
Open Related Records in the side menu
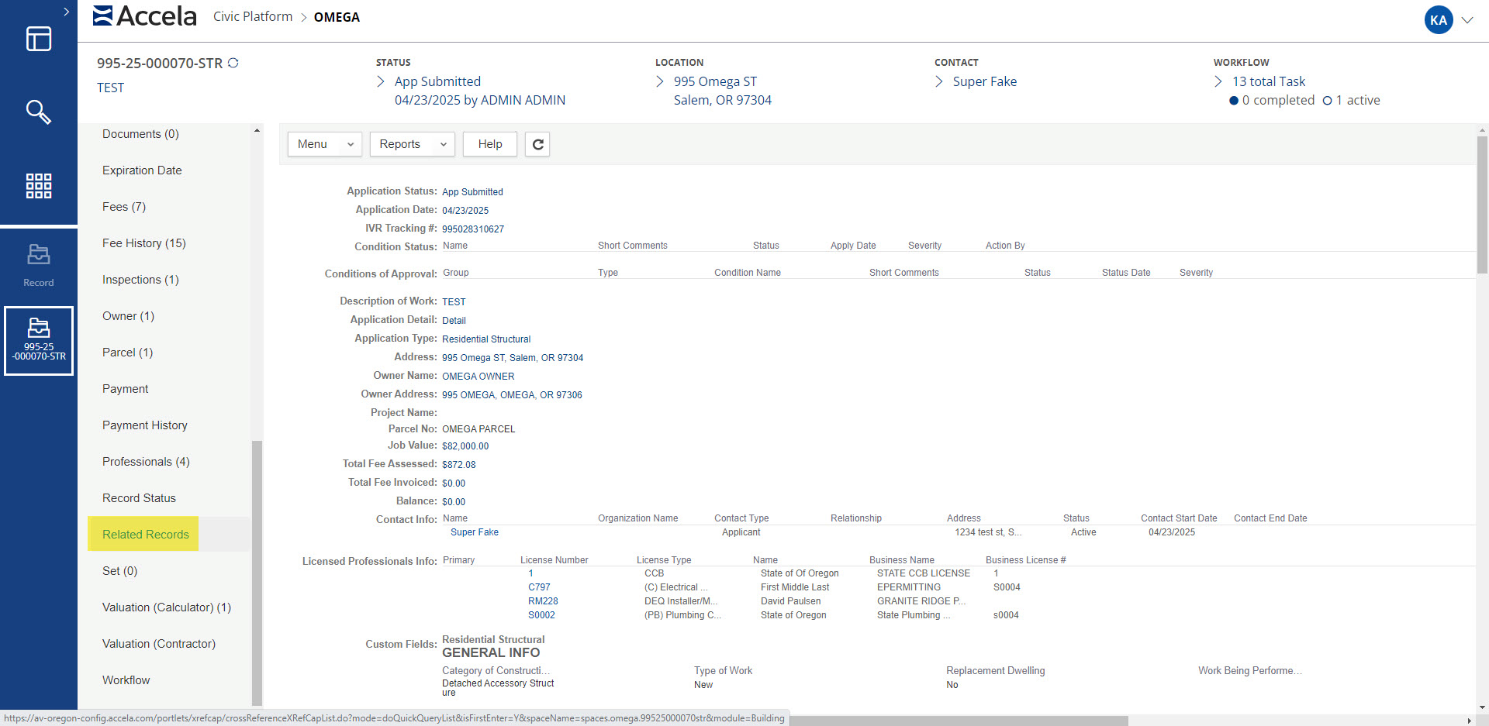[145, 535]
